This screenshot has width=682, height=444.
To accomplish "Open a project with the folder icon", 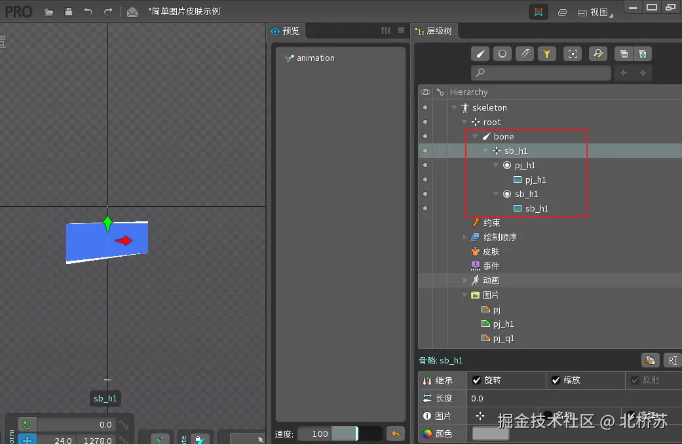I will (x=48, y=12).
